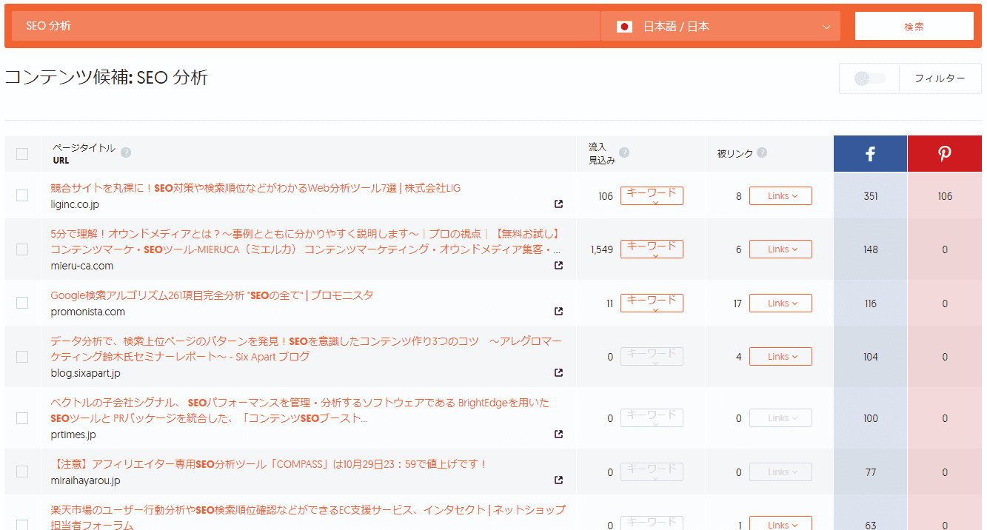
Task: Open 楽天市場のユーザー行動分析 title link
Action: [308, 517]
